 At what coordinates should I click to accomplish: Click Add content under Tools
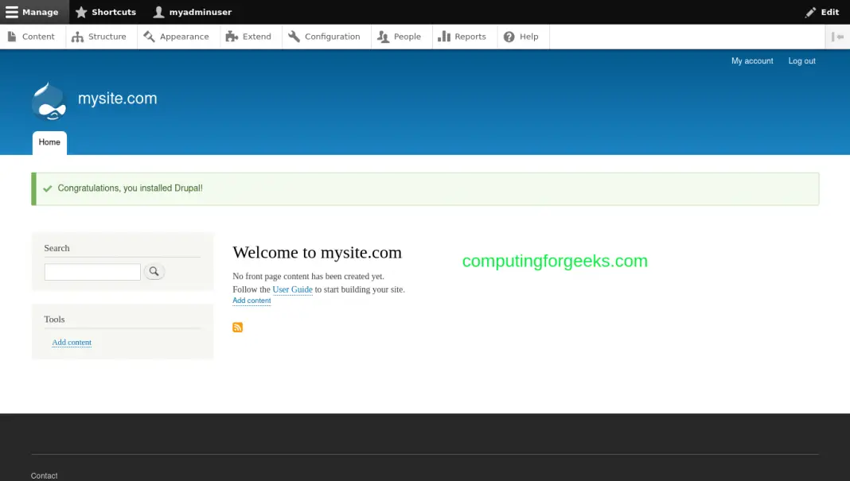[72, 342]
